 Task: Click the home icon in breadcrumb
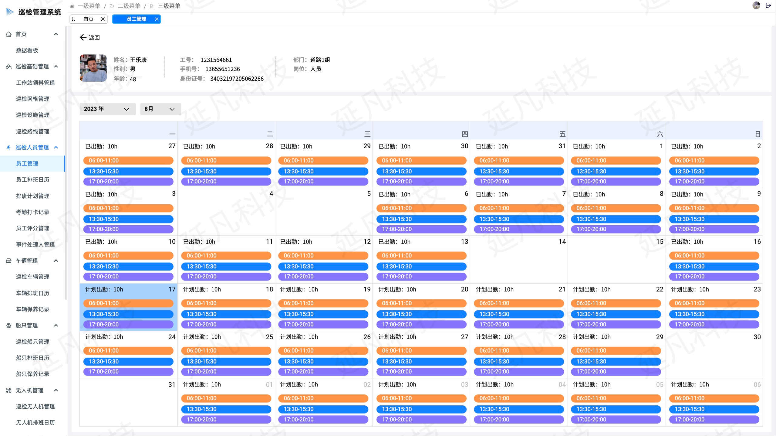72,6
